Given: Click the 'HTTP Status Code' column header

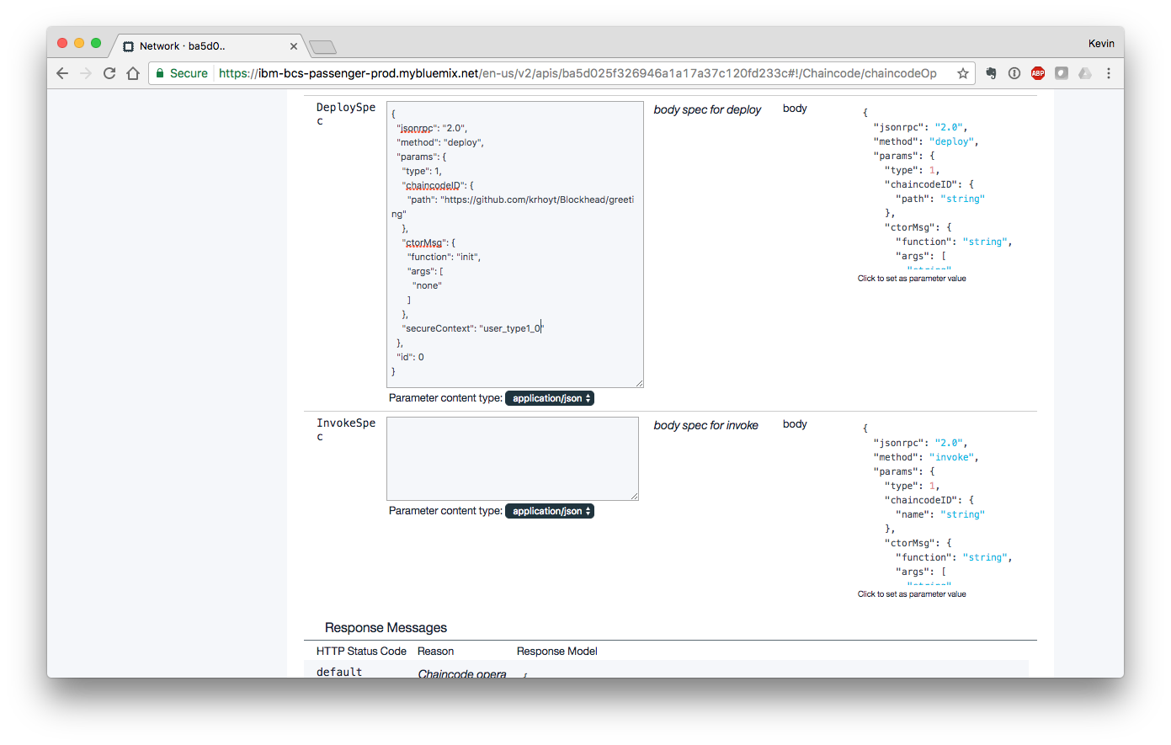Looking at the screenshot, I should 361,652.
